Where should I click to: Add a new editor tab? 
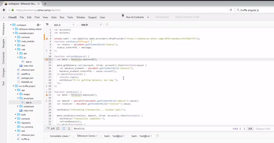click(107, 24)
